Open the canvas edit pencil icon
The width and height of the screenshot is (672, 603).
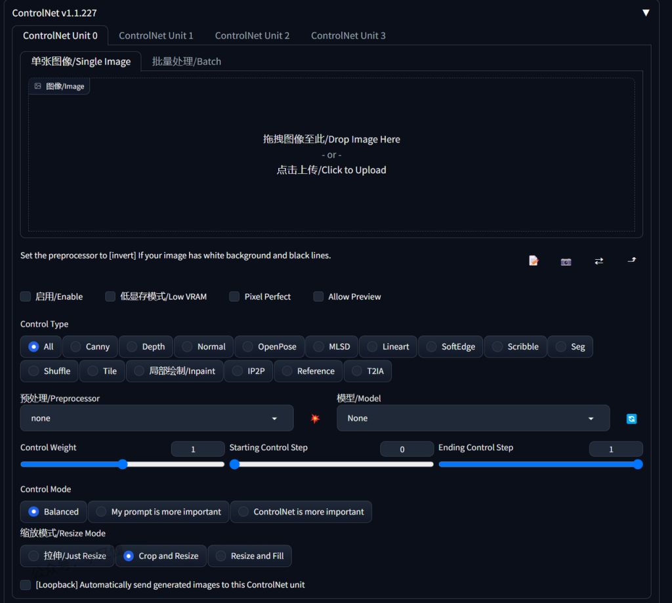pos(534,260)
